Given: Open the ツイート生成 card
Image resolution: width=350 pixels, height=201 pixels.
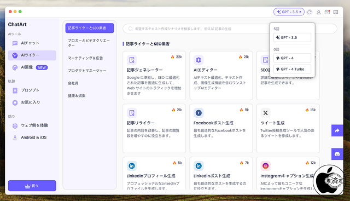Looking at the screenshot, I should click(x=288, y=128).
